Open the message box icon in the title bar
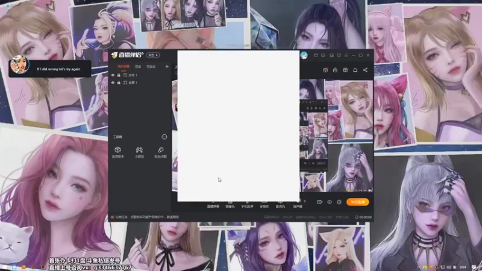Viewport: 482px width, 271px height. click(x=316, y=55)
